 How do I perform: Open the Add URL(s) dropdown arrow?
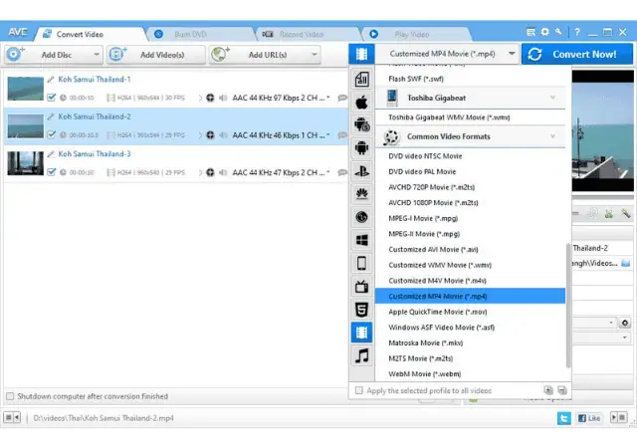[x=315, y=55]
